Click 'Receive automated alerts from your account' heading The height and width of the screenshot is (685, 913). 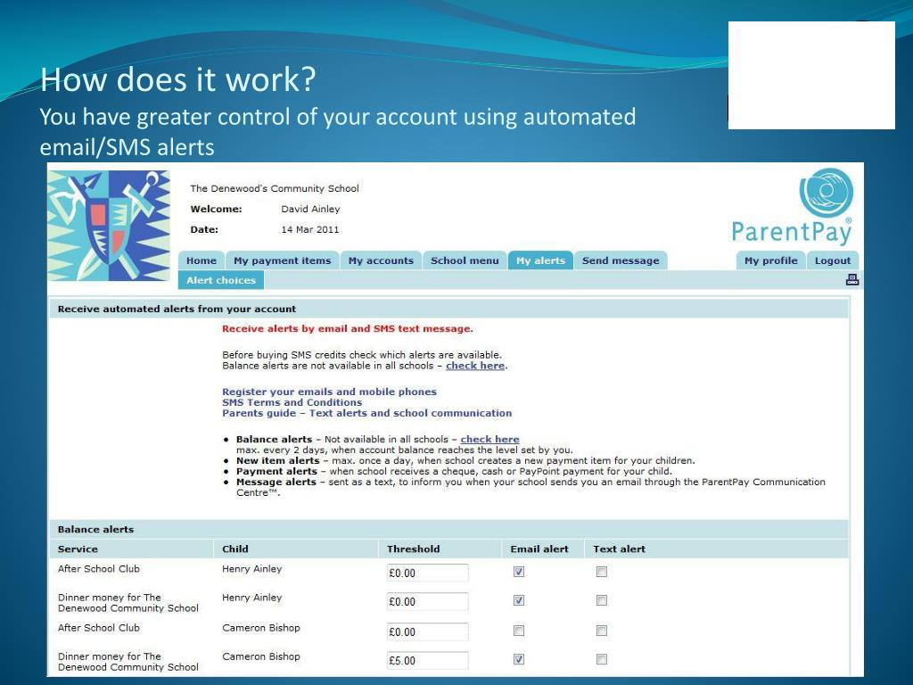point(177,309)
